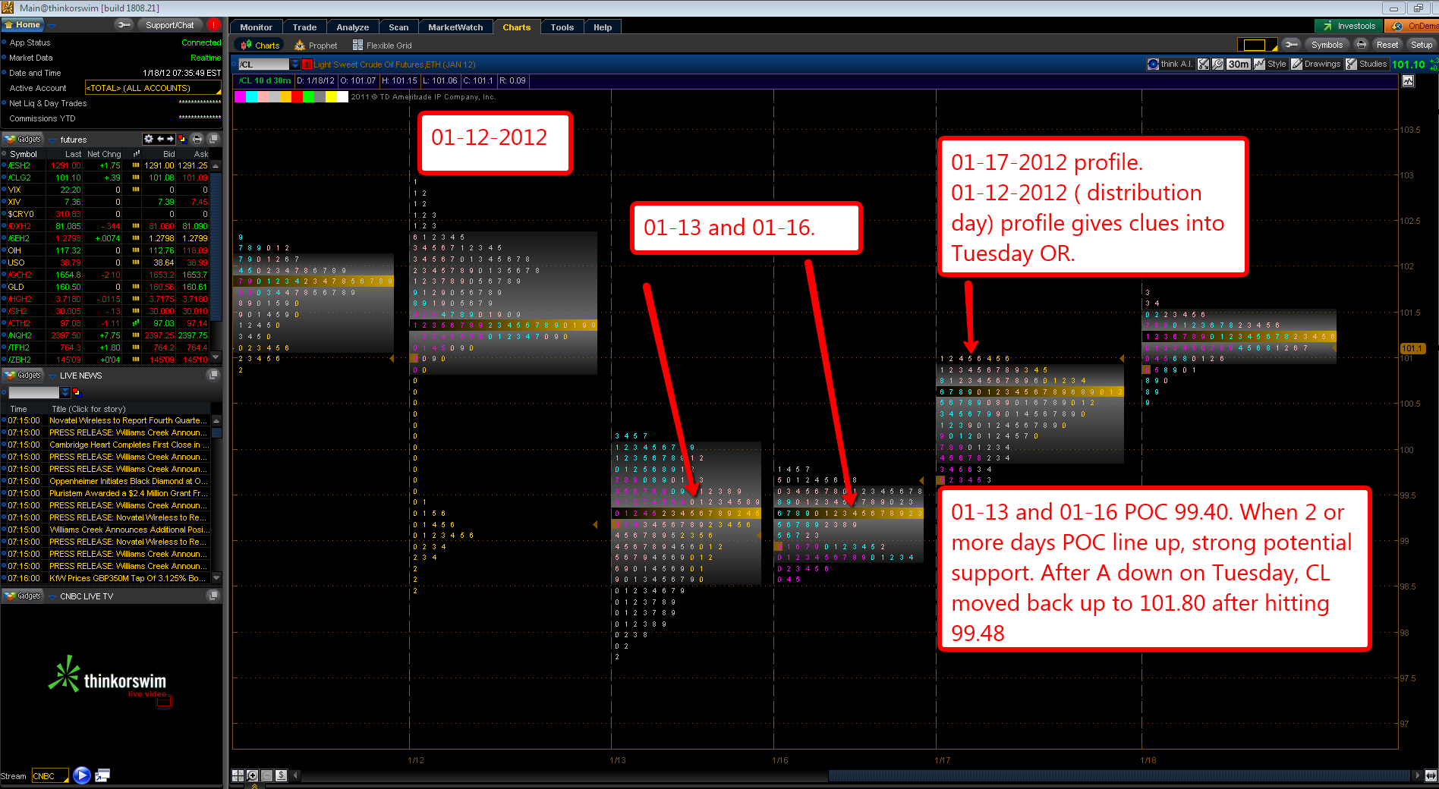
Task: Detach the CNBC LIVE TV gadget
Action: [x=214, y=596]
